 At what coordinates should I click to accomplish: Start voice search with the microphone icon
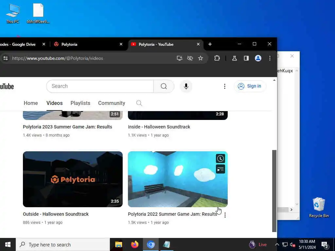(186, 86)
